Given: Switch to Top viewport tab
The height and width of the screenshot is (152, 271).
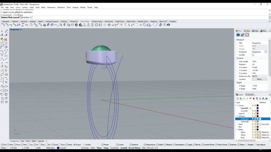Looking at the screenshot, I should point(22,141).
